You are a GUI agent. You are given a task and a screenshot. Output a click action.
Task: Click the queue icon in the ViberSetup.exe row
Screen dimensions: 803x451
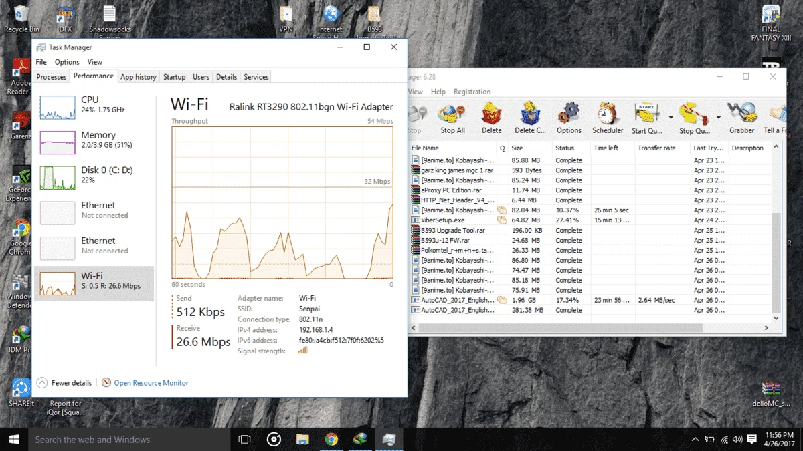click(x=502, y=220)
